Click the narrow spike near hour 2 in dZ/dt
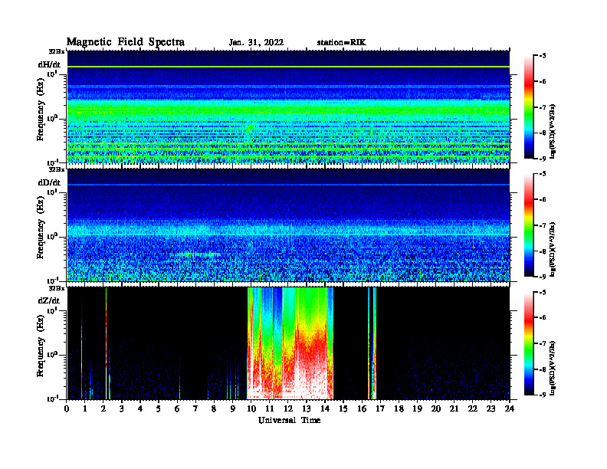 (106, 343)
